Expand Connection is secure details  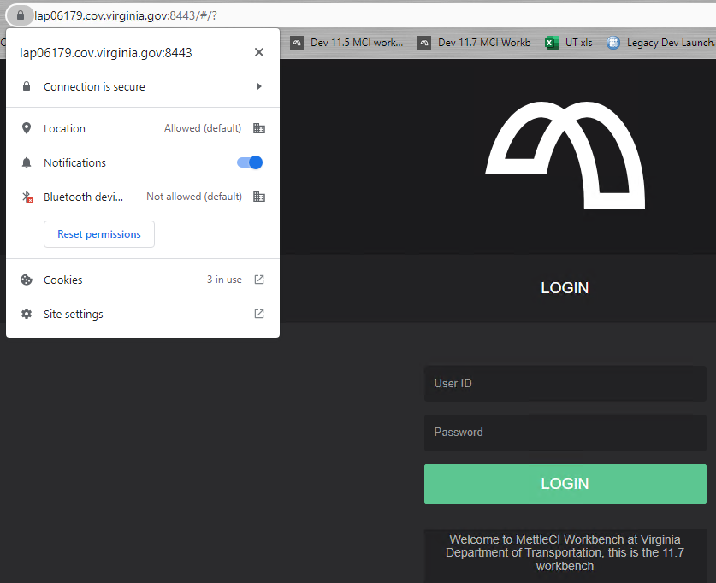[259, 86]
